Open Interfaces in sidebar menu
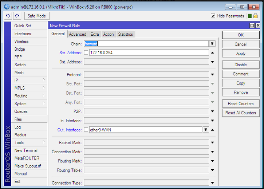The image size is (264, 189). [29, 34]
